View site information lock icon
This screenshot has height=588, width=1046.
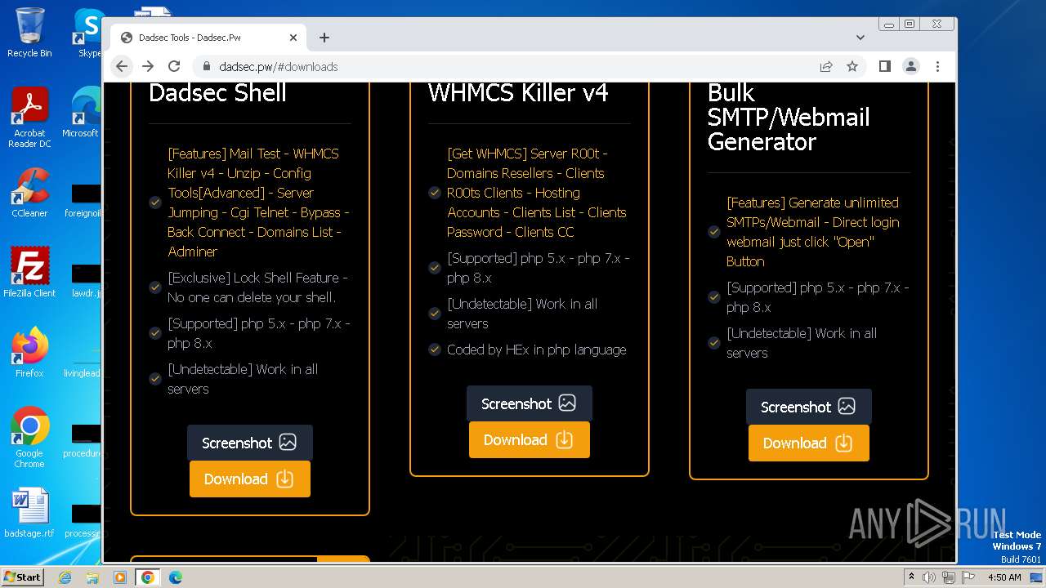207,66
